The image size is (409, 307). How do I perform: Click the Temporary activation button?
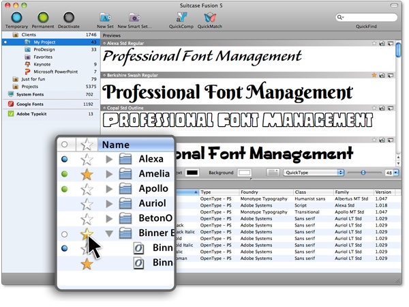[16, 18]
